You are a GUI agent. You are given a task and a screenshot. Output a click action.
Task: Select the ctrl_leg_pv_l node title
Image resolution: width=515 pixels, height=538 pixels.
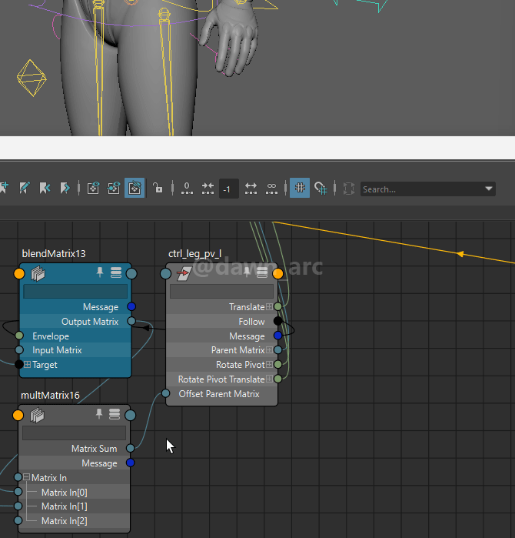(x=195, y=253)
